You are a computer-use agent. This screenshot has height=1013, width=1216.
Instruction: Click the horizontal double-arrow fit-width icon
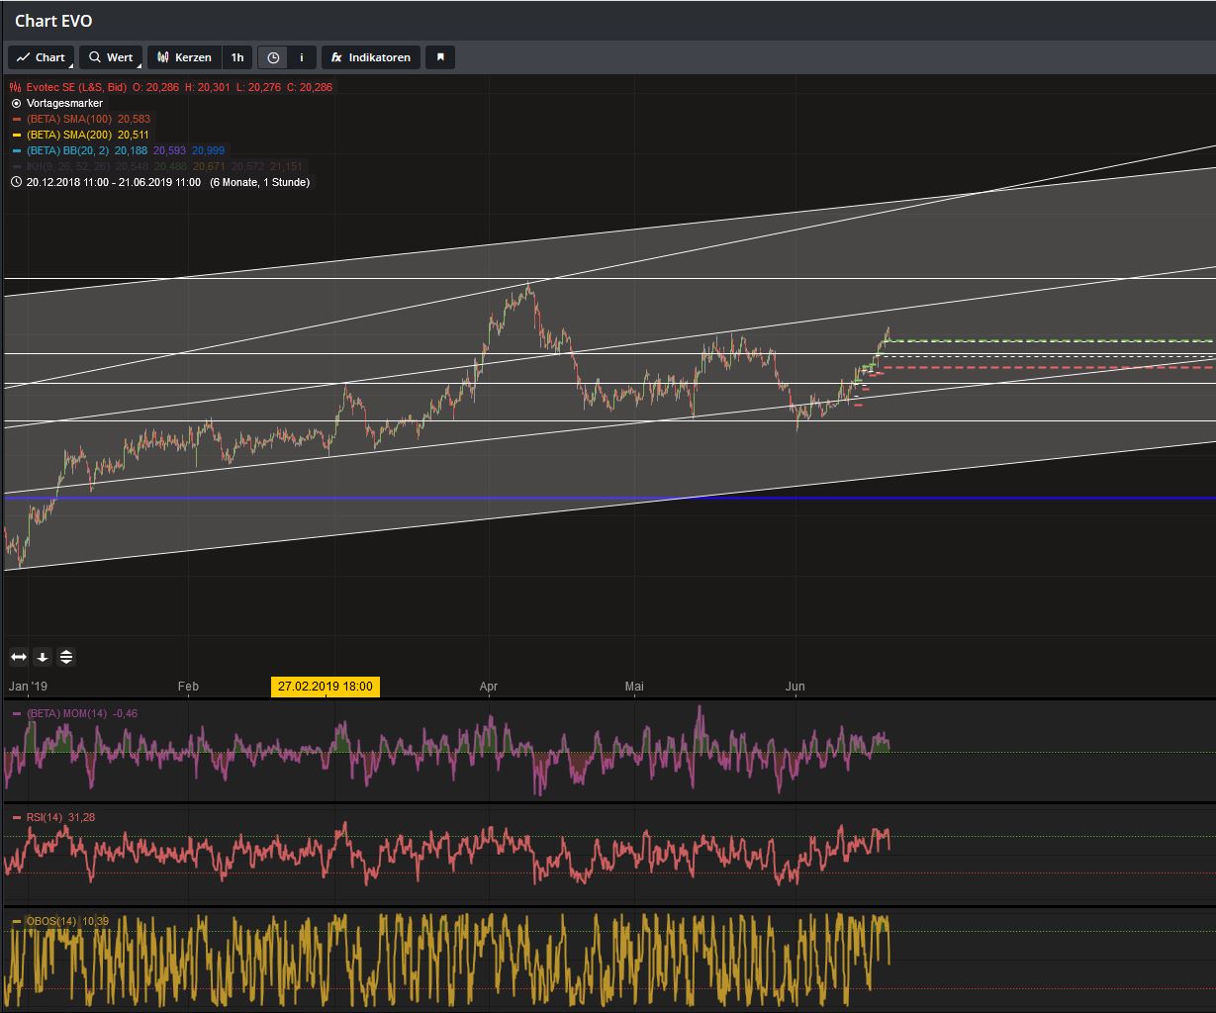pos(19,657)
